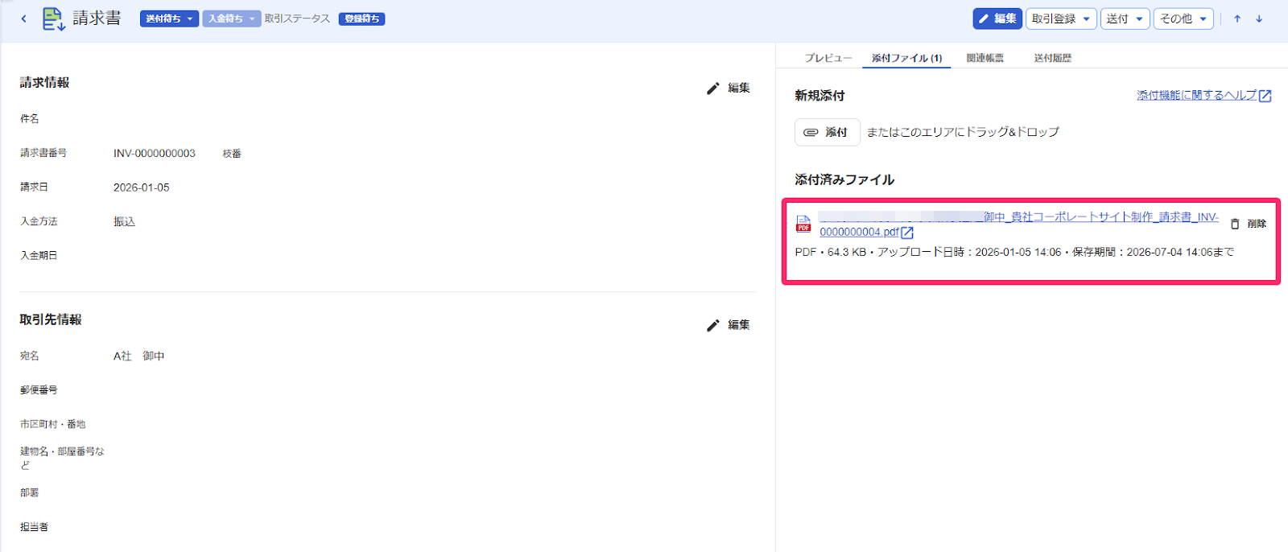The height and width of the screenshot is (552, 1288).
Task: Go back using the left chevron
Action: [23, 19]
